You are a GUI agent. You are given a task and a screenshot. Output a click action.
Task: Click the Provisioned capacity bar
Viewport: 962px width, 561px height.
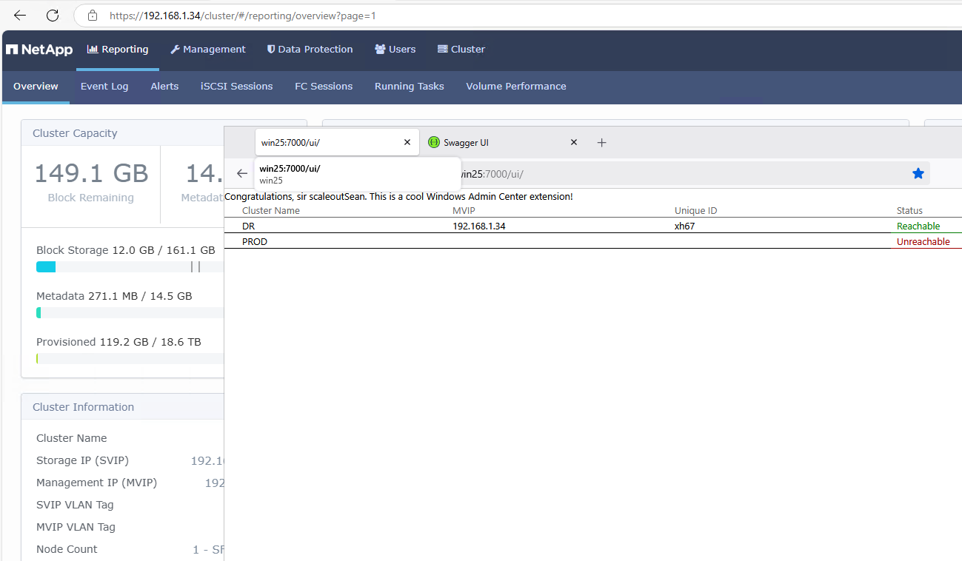[x=130, y=358]
